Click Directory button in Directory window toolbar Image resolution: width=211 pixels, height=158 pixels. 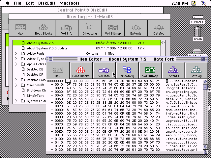tap(90, 28)
